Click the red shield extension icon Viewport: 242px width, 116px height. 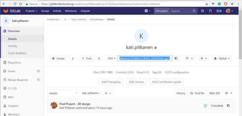225,4
